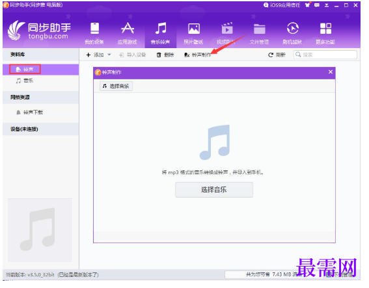The width and height of the screenshot is (369, 288).
Task: Expand the 添加 dropdown arrow
Action: pos(109,55)
